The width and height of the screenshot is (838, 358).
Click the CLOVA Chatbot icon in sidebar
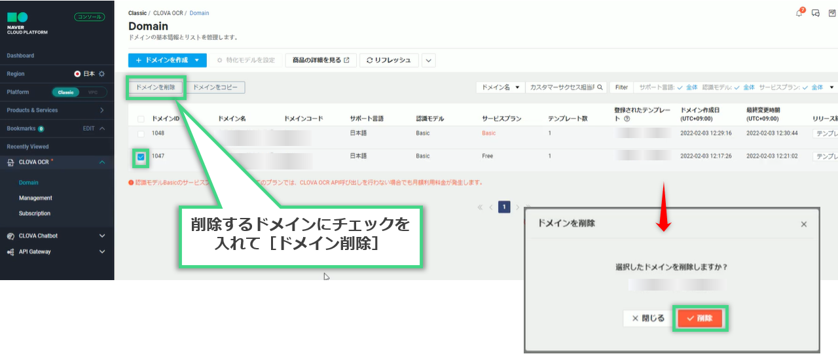pos(10,236)
